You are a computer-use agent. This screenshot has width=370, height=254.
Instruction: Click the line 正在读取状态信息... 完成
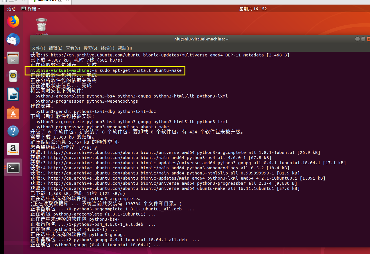pos(61,86)
